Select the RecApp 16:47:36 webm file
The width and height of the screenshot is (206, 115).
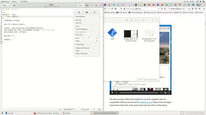[149, 35]
